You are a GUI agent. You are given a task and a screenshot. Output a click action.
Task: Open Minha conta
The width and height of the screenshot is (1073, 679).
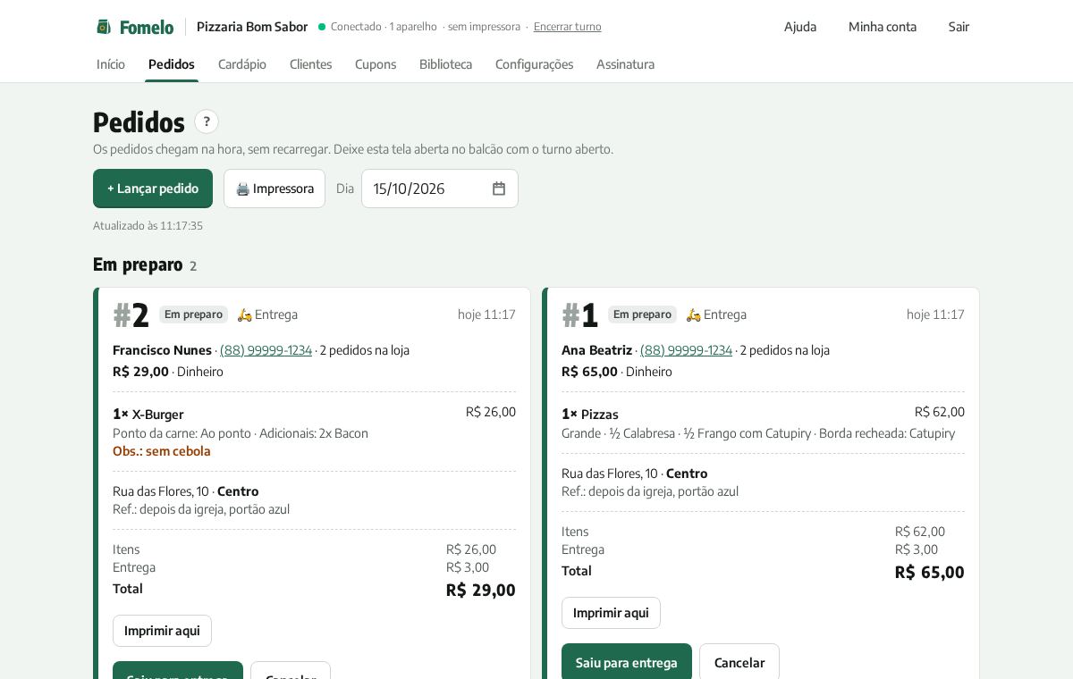tap(883, 27)
